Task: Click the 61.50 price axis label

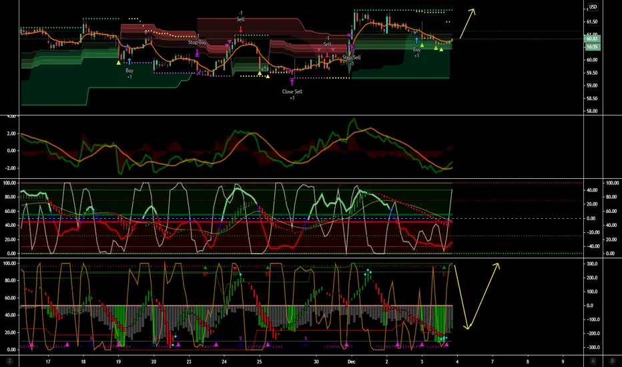Action: 592,22
